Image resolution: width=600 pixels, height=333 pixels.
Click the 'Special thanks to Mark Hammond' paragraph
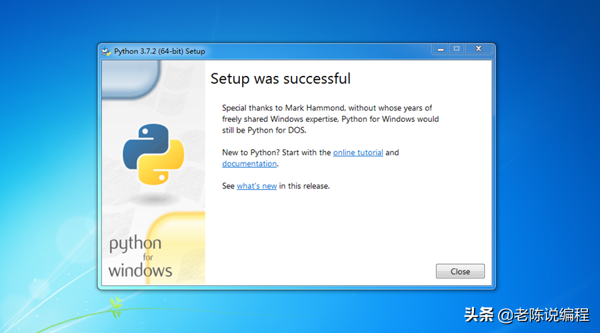(x=330, y=119)
